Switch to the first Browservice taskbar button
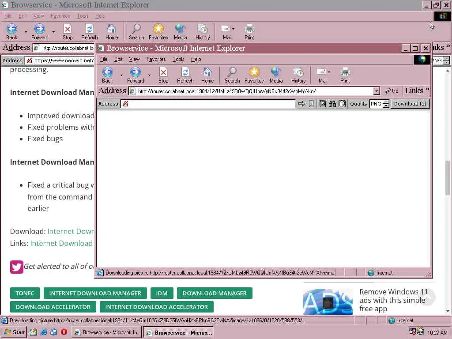 tap(107, 332)
